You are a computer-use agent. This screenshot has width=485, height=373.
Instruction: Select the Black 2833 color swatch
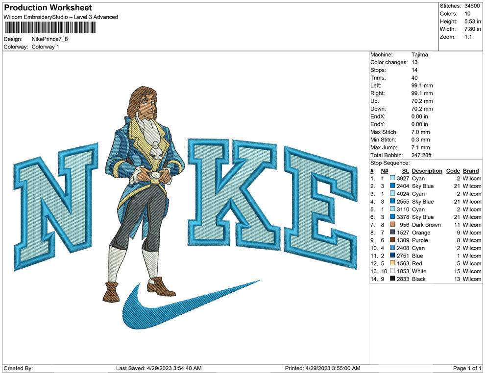(392, 279)
